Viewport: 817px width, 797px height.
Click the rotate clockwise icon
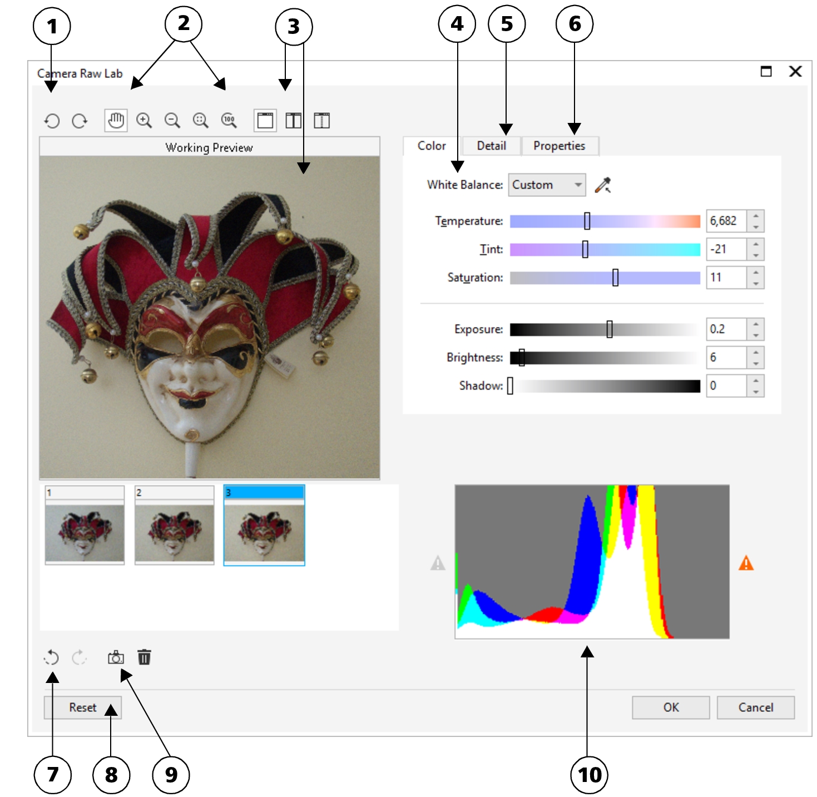click(80, 121)
